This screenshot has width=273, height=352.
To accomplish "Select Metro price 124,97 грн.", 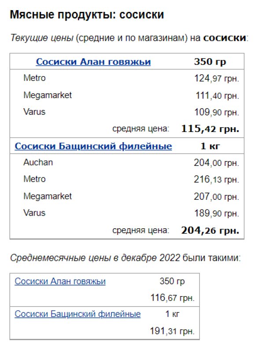I will click(x=217, y=78).
